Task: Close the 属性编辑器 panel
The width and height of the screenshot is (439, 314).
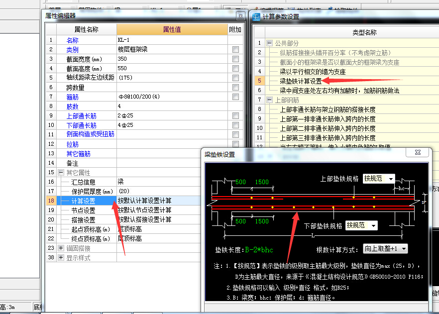Action: click(x=240, y=16)
